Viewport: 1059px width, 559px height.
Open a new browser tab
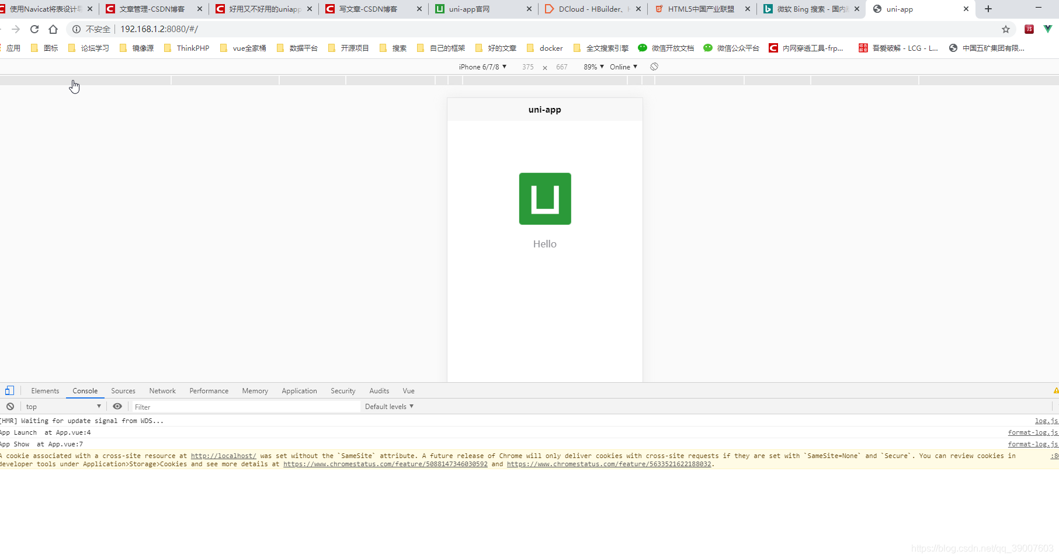[988, 9]
